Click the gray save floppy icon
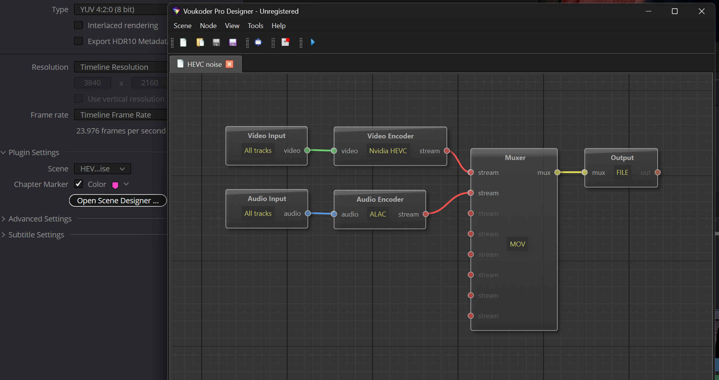 [216, 42]
